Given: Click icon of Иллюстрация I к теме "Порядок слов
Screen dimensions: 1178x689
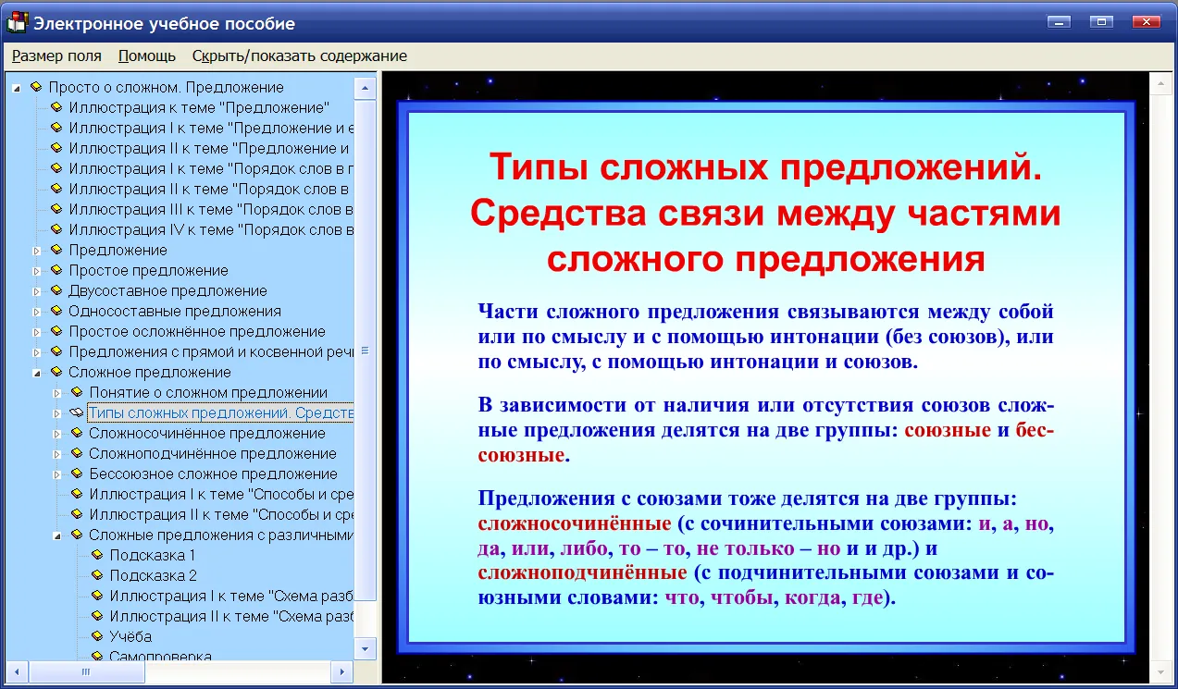Looking at the screenshot, I should tap(56, 168).
